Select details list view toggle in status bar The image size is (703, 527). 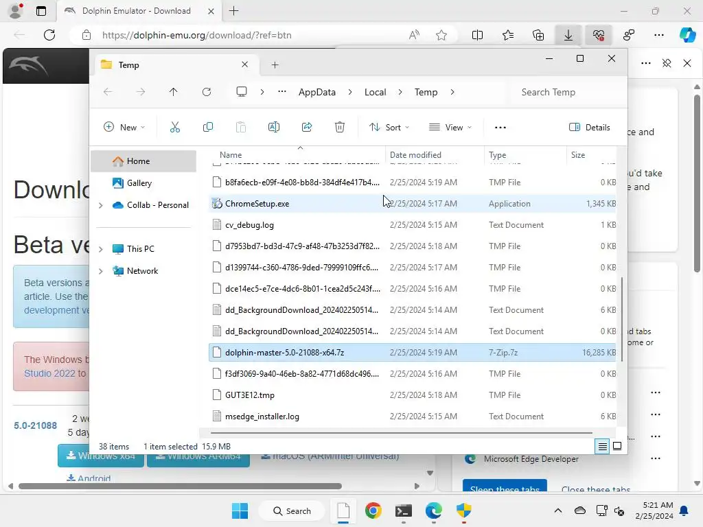[602, 446]
